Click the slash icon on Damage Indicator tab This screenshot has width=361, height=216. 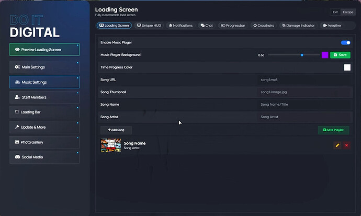coord(284,26)
